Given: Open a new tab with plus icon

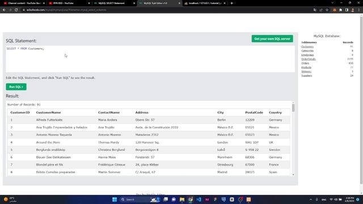Looking at the screenshot, I should [x=232, y=3].
